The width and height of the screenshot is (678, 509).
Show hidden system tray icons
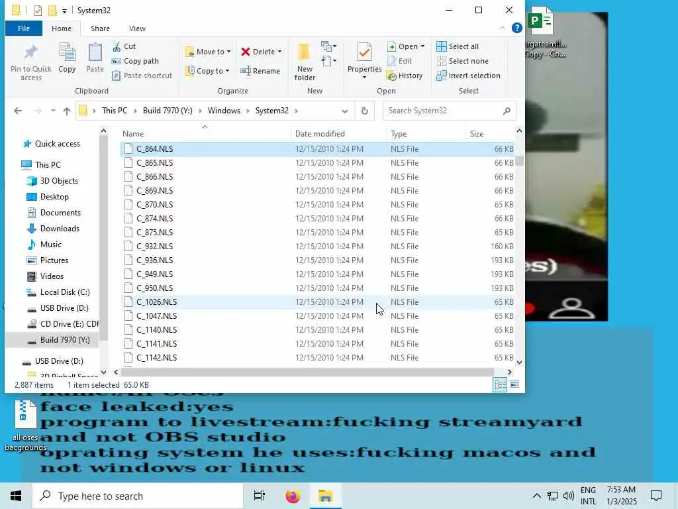pos(536,496)
